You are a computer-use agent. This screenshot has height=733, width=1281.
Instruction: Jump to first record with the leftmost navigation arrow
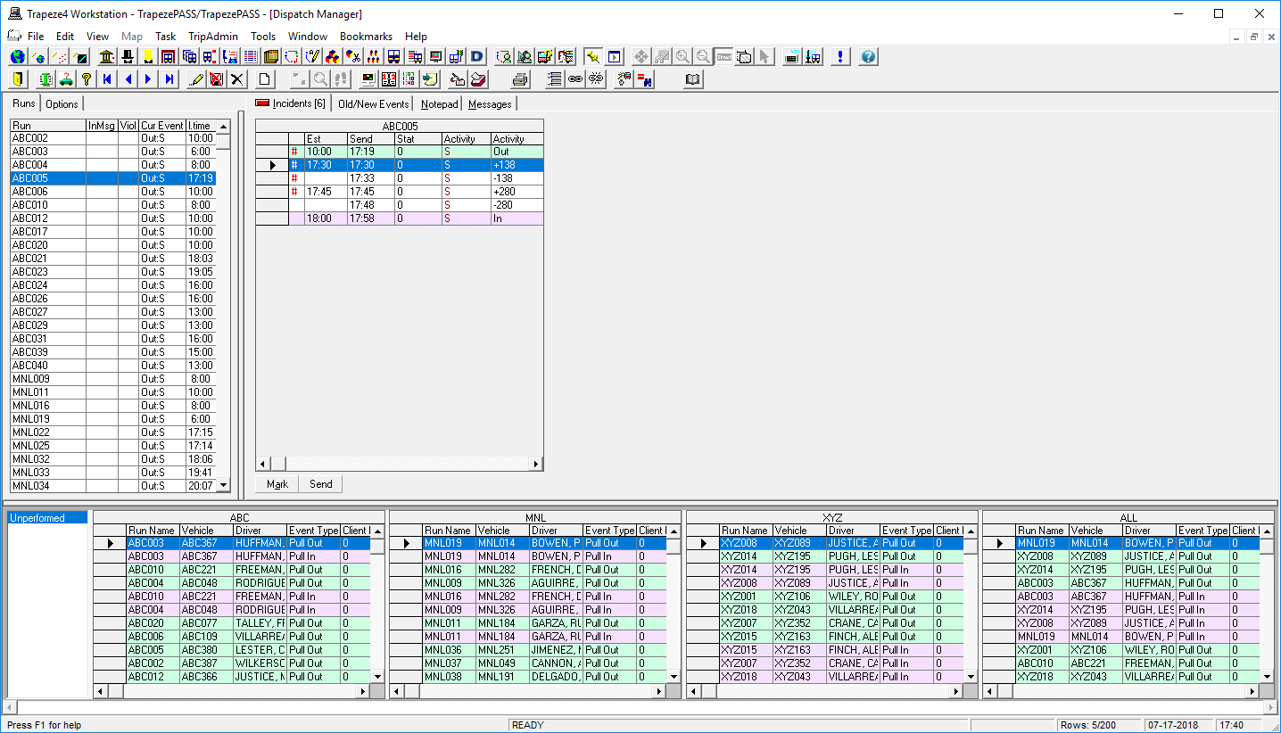pyautogui.click(x=107, y=78)
